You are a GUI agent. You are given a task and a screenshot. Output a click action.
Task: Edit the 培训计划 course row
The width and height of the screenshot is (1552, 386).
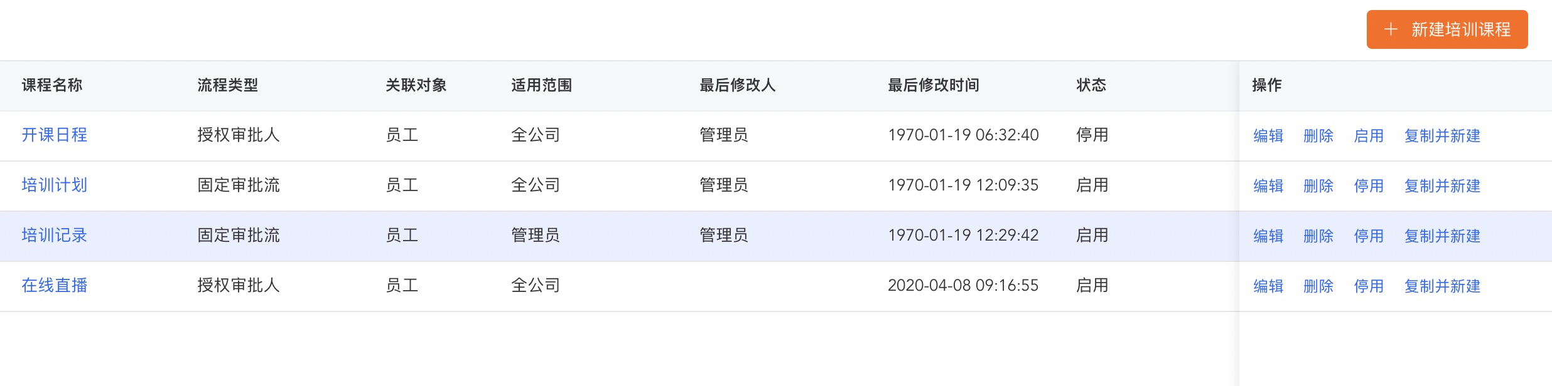point(1268,186)
